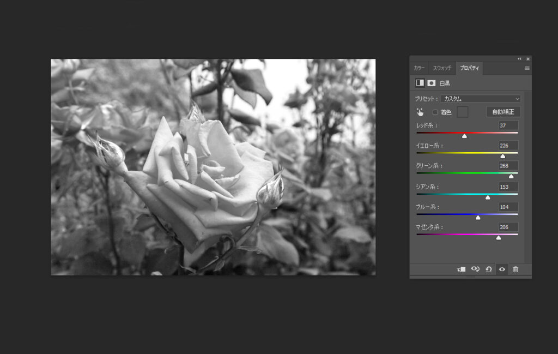Enable the 着色 tint checkbox
This screenshot has height=354, width=558.
(435, 112)
